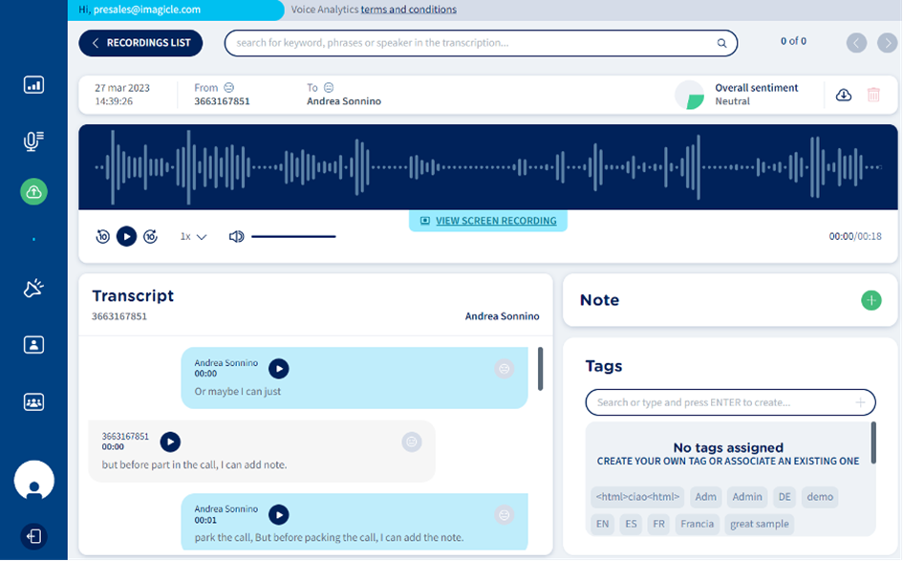Click the RECORDINGS LIST back button
The height and width of the screenshot is (561, 903).
140,43
